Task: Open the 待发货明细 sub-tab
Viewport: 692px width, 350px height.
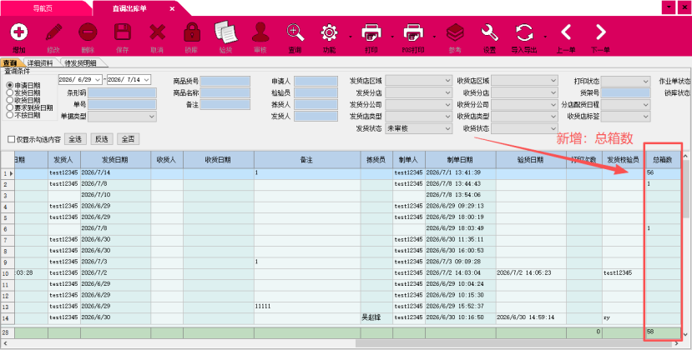Action: point(80,63)
